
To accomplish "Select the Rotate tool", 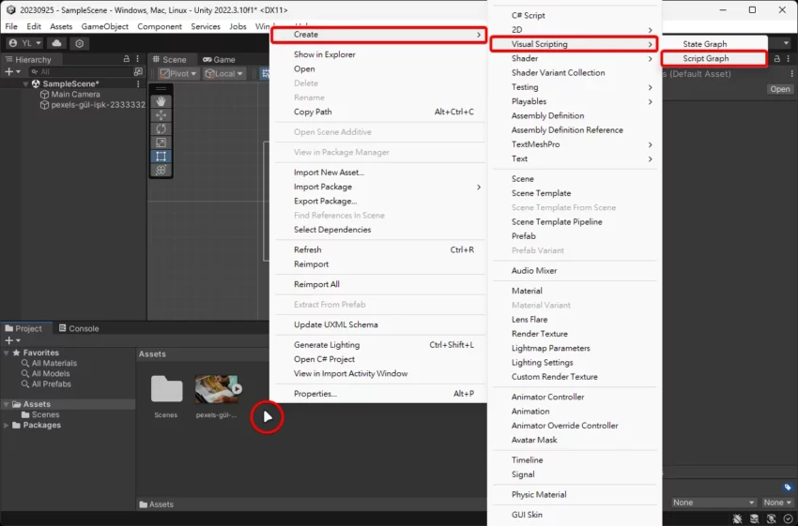I will pos(161,128).
